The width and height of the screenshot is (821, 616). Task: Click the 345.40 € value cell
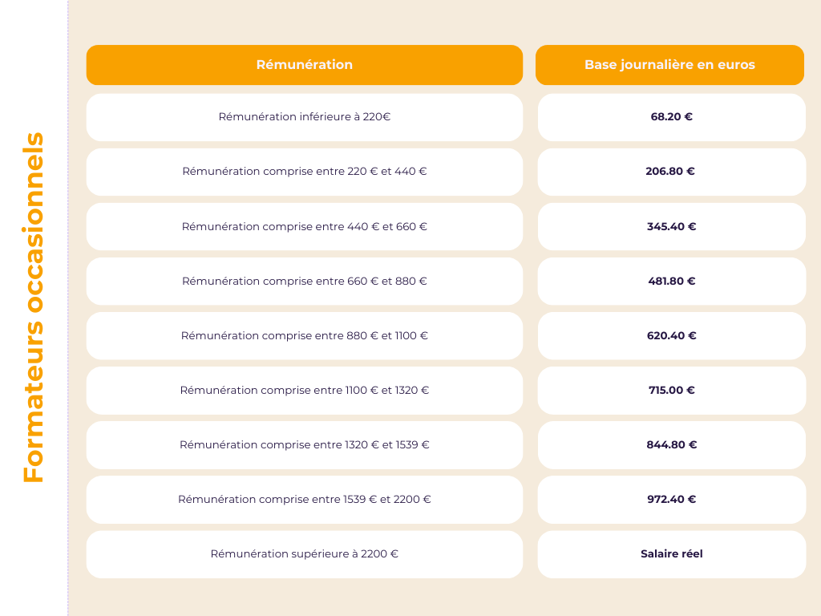click(671, 226)
